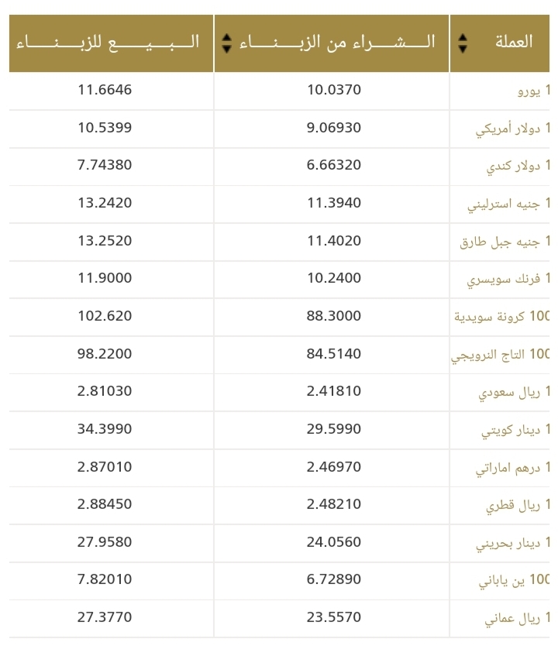Click the جنيه استرليني currency link
The width and height of the screenshot is (558, 649).
508,204
